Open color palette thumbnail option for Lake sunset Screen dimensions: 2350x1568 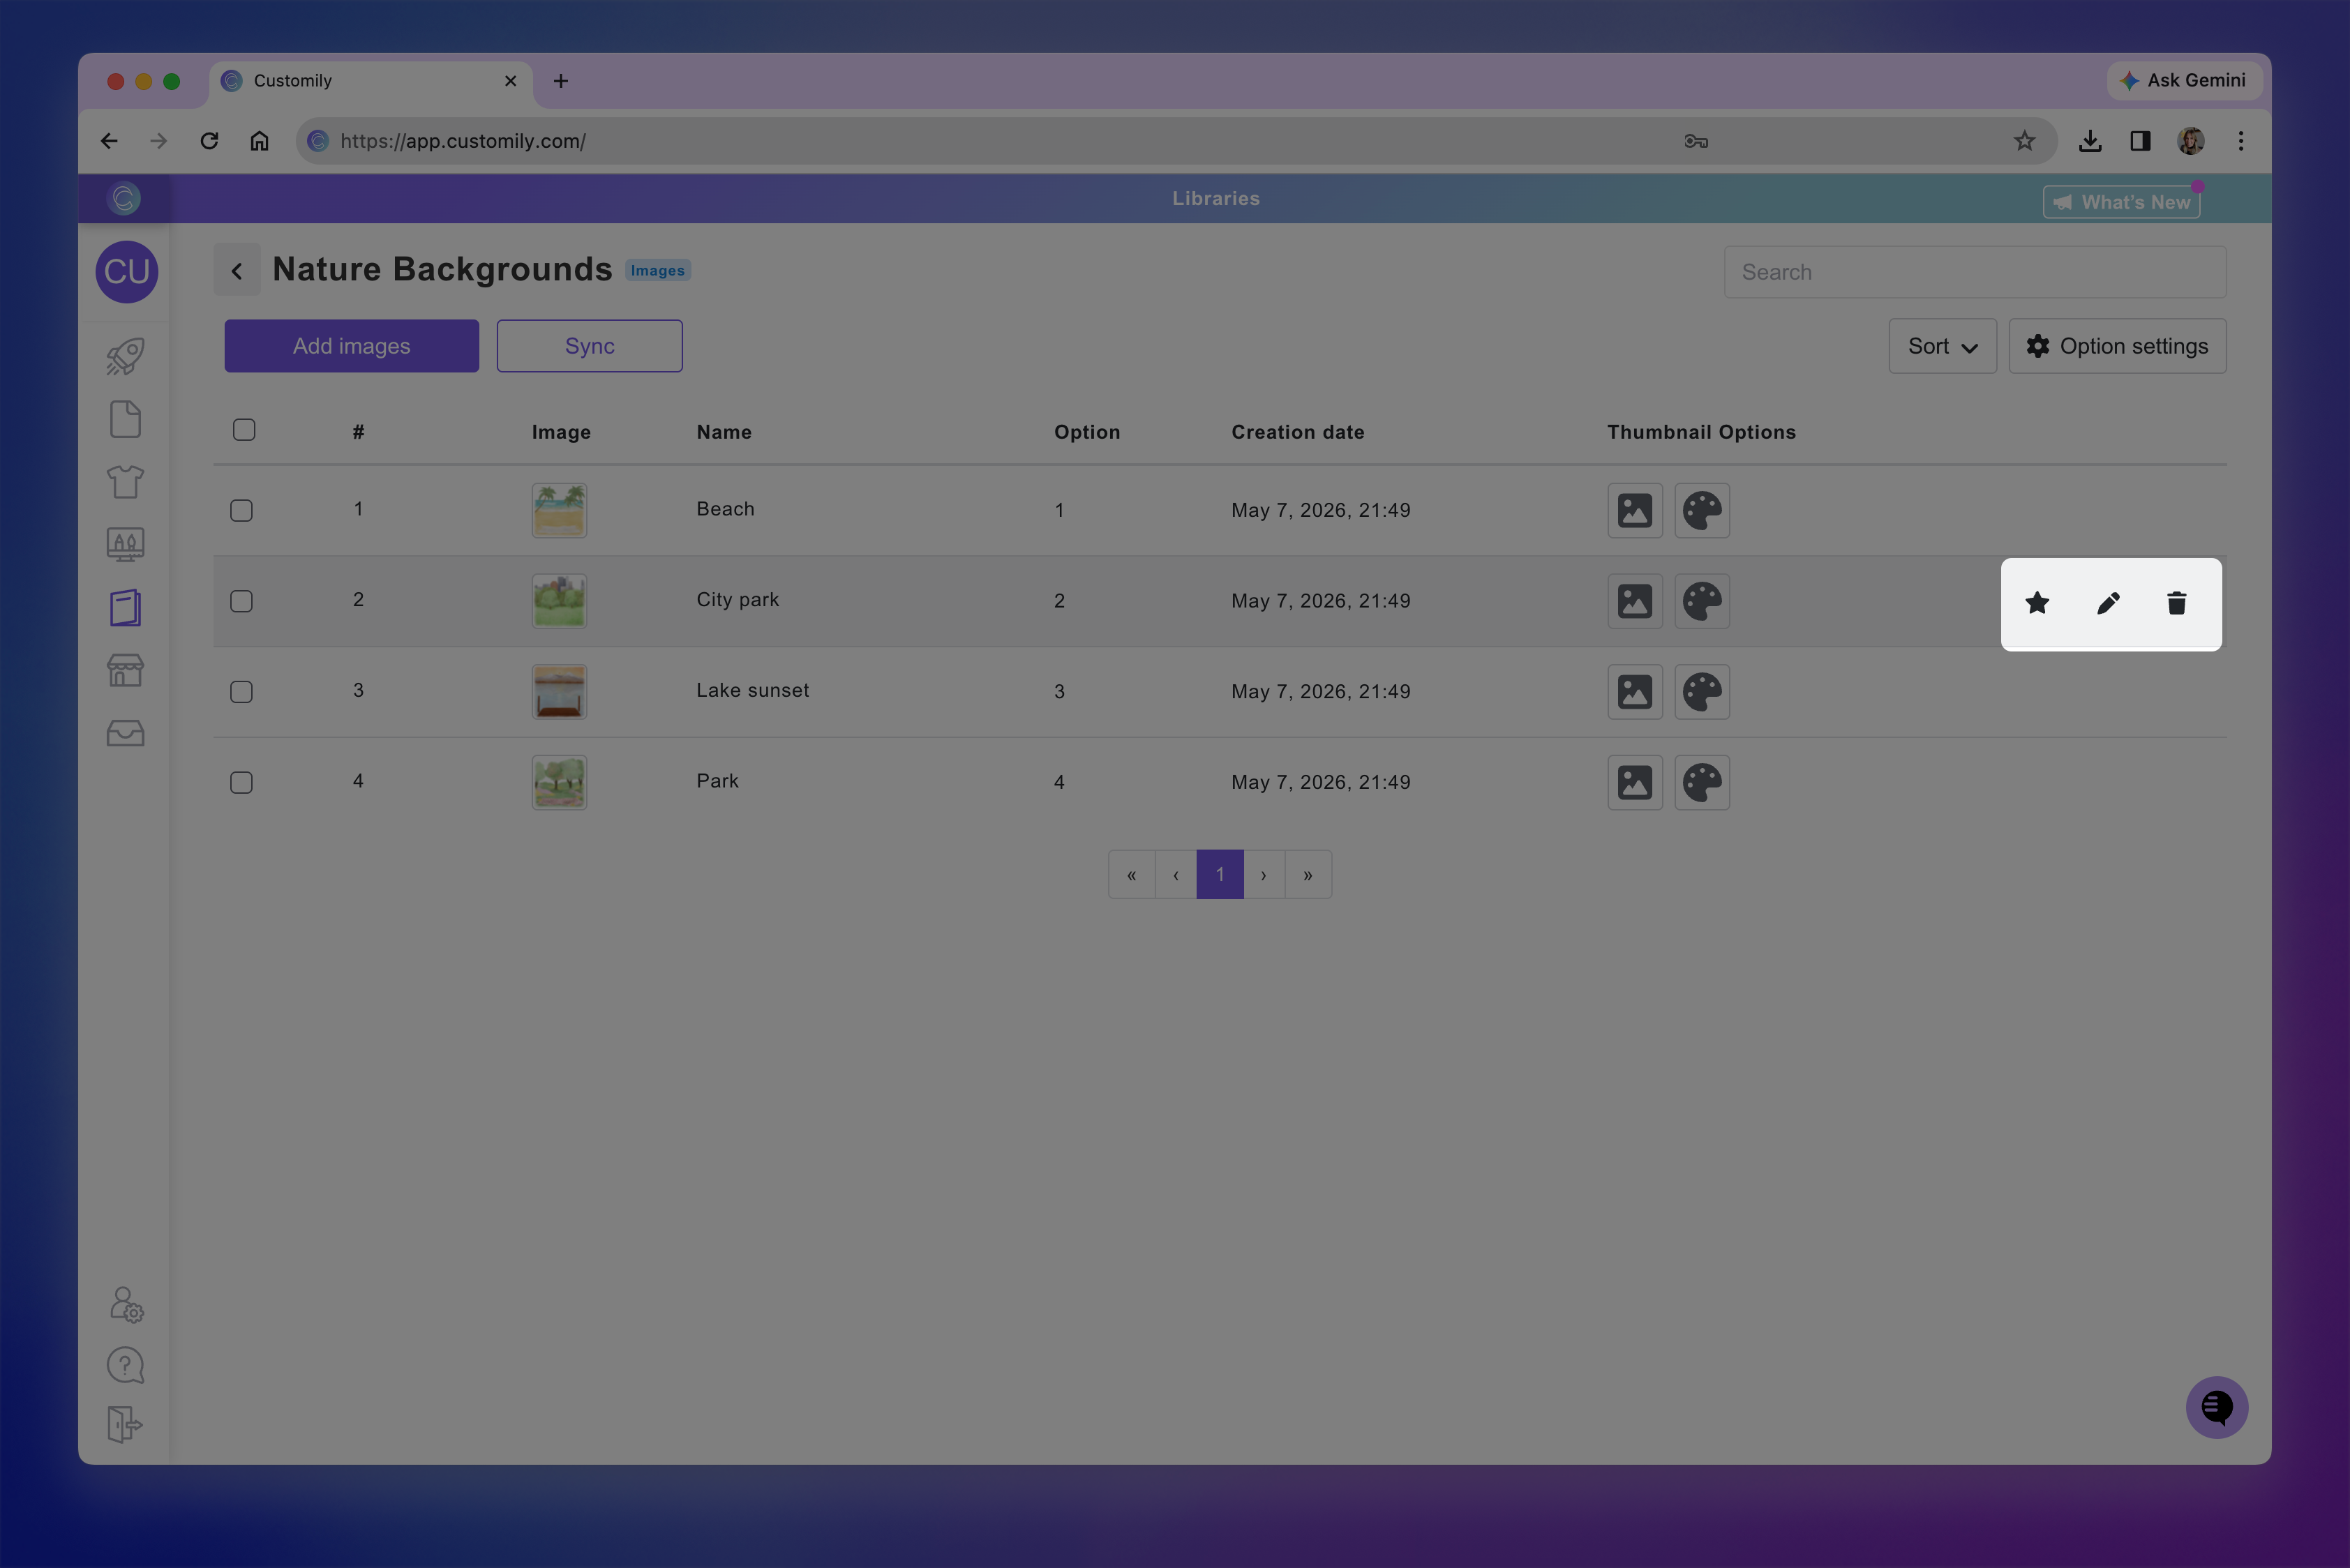click(1702, 692)
